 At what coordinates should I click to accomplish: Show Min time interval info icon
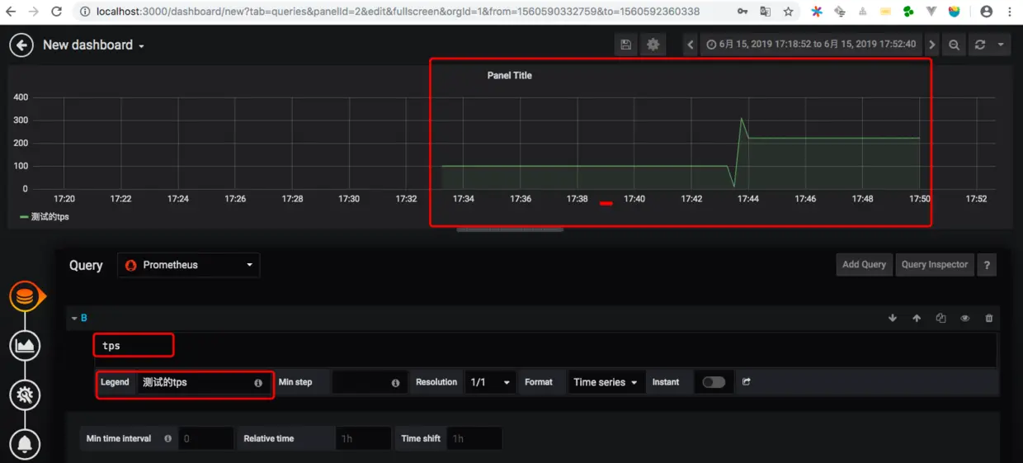[168, 438]
